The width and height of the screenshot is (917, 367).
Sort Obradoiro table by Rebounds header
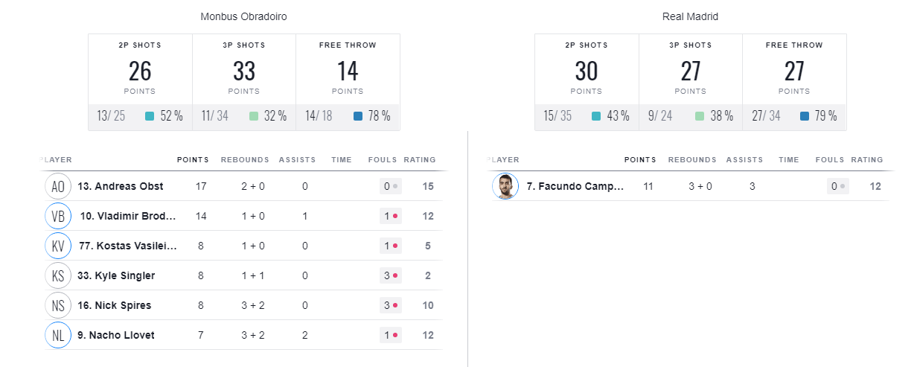pyautogui.click(x=246, y=159)
